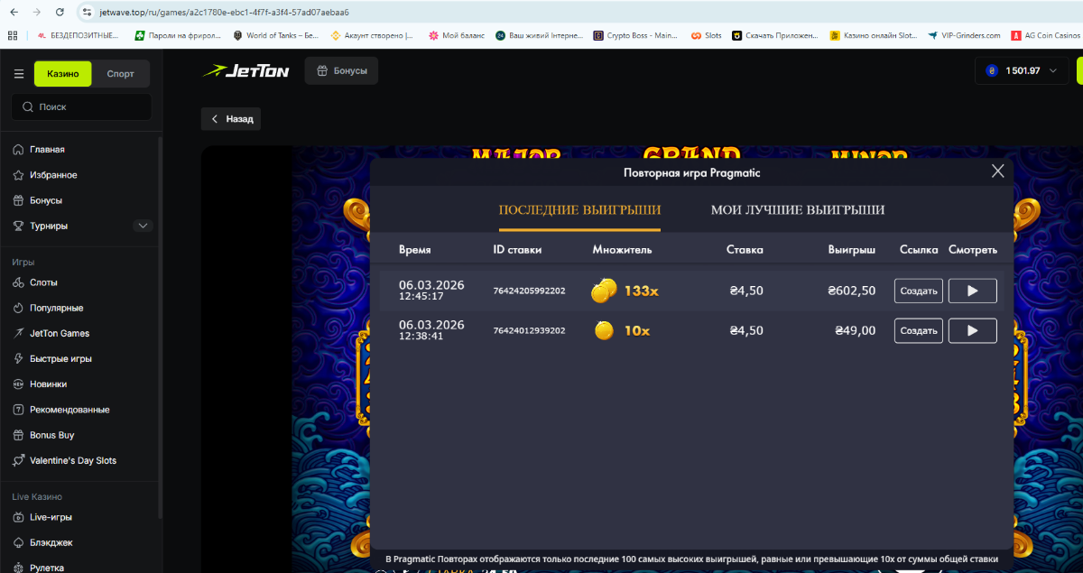This screenshot has width=1083, height=573.
Task: Switch to the Спорт section toggle
Action: [x=120, y=74]
